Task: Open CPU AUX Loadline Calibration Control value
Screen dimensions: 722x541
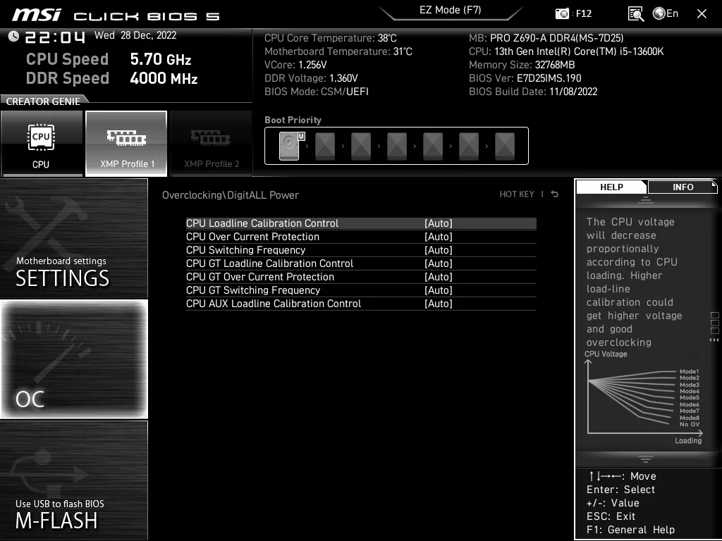Action: pos(439,303)
